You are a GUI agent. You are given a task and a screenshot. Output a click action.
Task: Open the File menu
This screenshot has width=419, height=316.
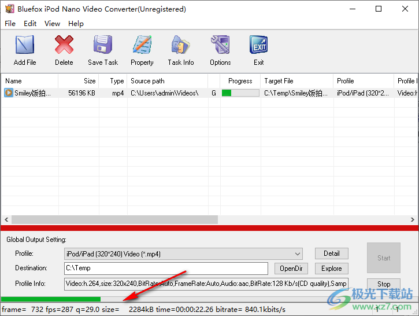click(x=10, y=24)
